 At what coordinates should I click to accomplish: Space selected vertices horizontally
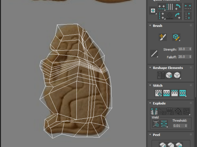pos(188,7)
